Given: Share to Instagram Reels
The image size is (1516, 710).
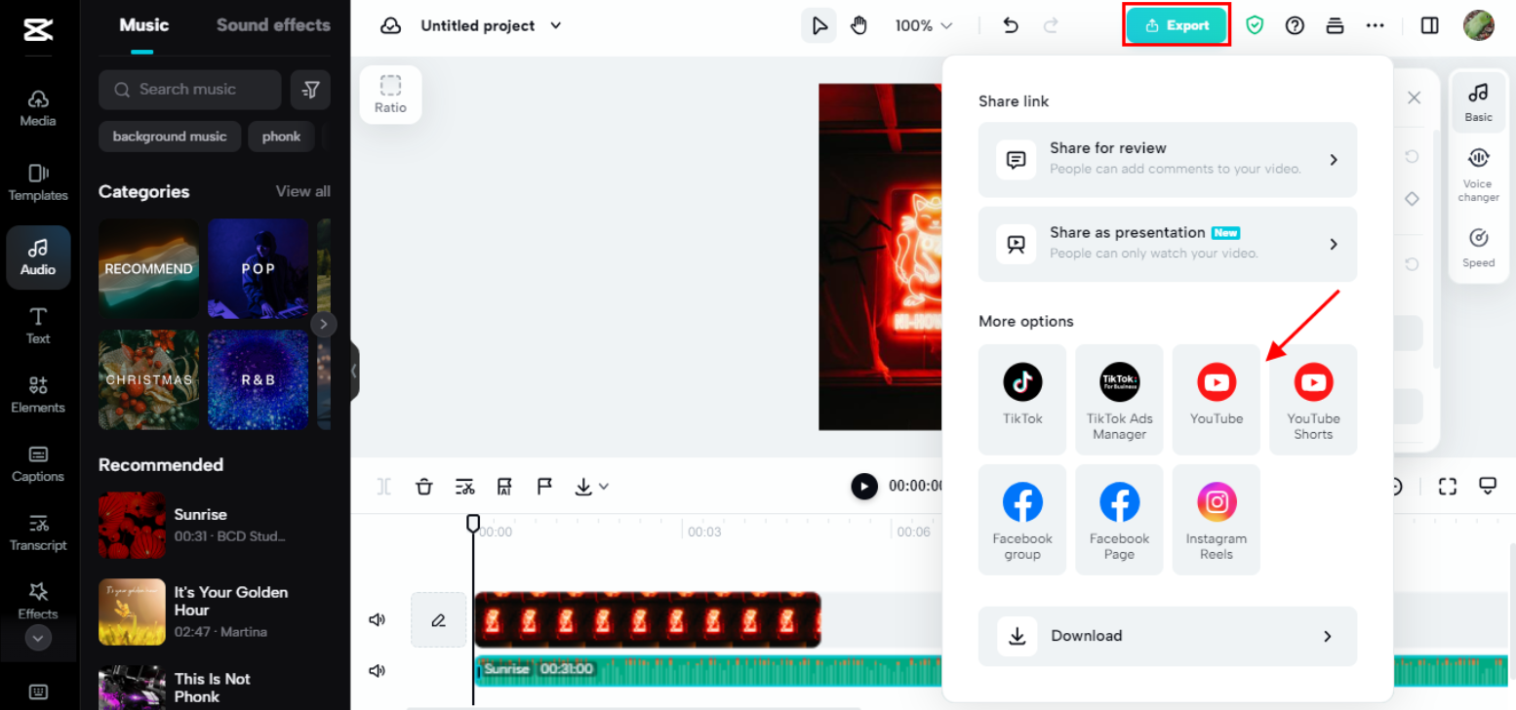Looking at the screenshot, I should (1217, 519).
